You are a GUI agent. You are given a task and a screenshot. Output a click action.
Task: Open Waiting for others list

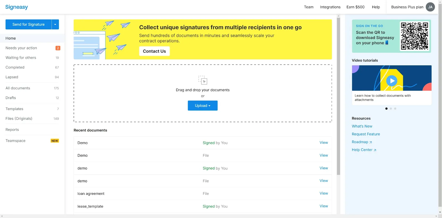pos(32,58)
